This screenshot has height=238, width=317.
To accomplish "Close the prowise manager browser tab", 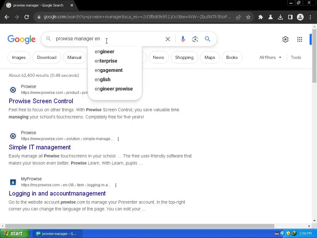I will pyautogui.click(x=72, y=6).
